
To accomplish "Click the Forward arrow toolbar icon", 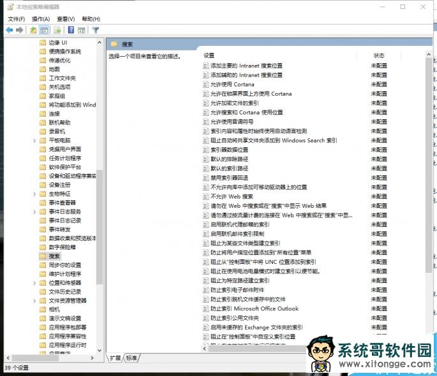I will (20, 30).
